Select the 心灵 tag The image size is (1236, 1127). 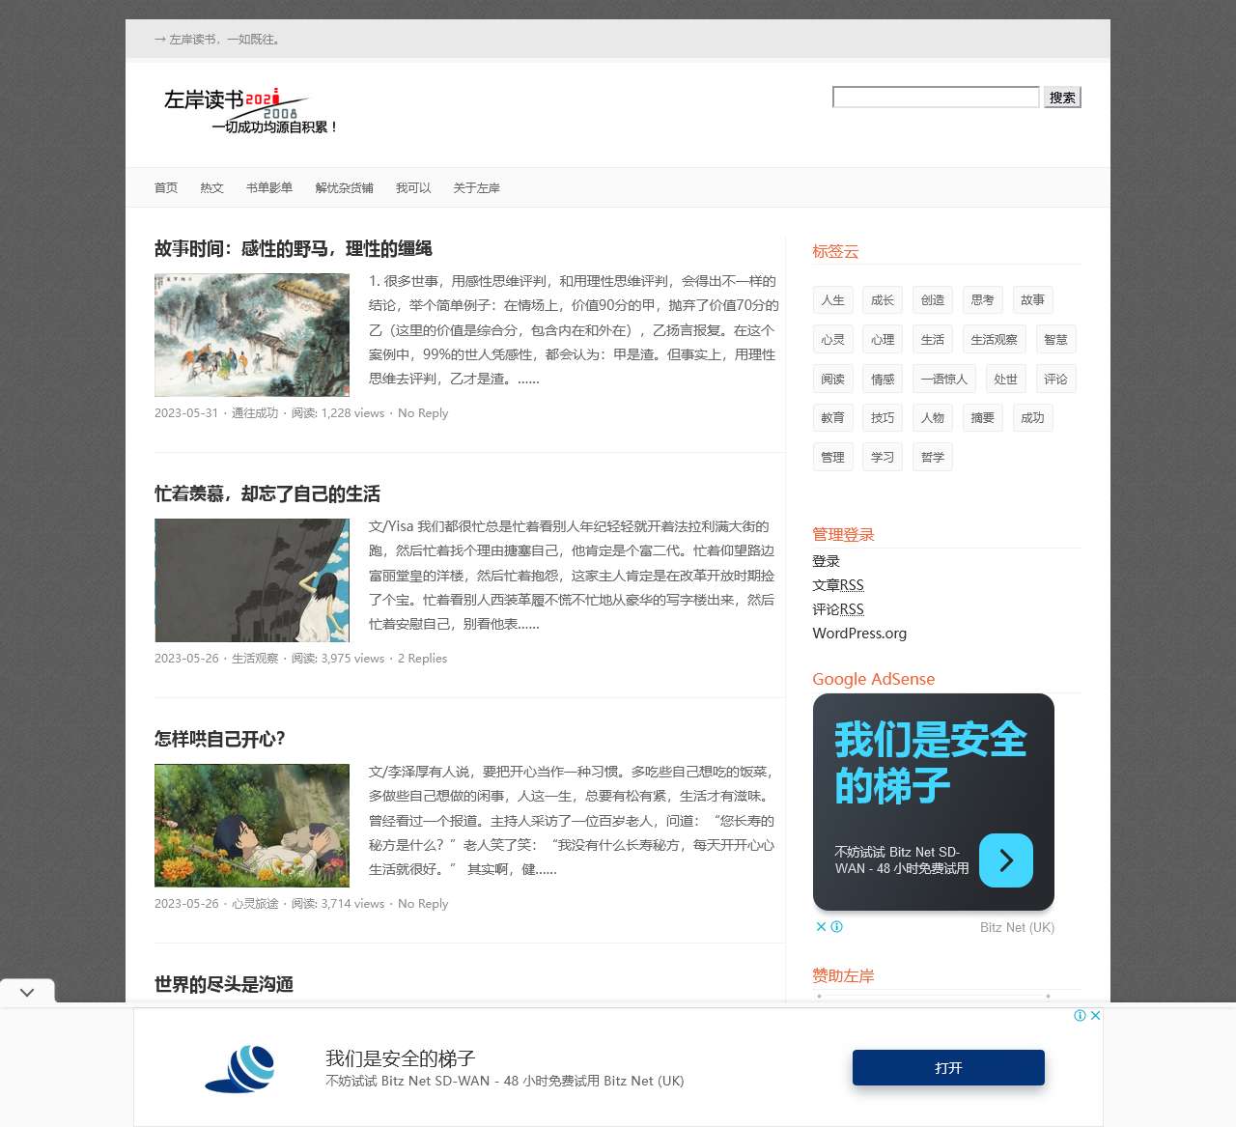833,339
